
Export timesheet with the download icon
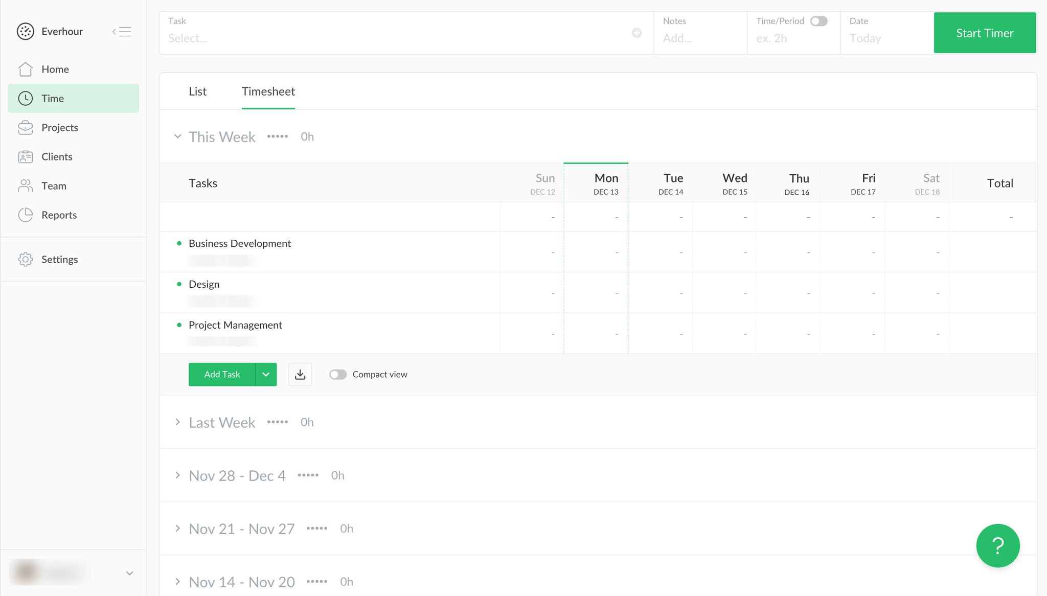pyautogui.click(x=300, y=374)
